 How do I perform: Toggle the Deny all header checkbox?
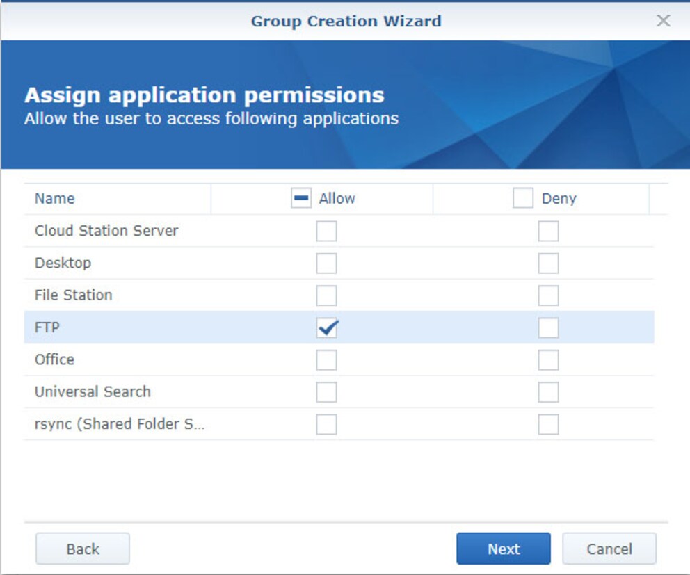523,199
